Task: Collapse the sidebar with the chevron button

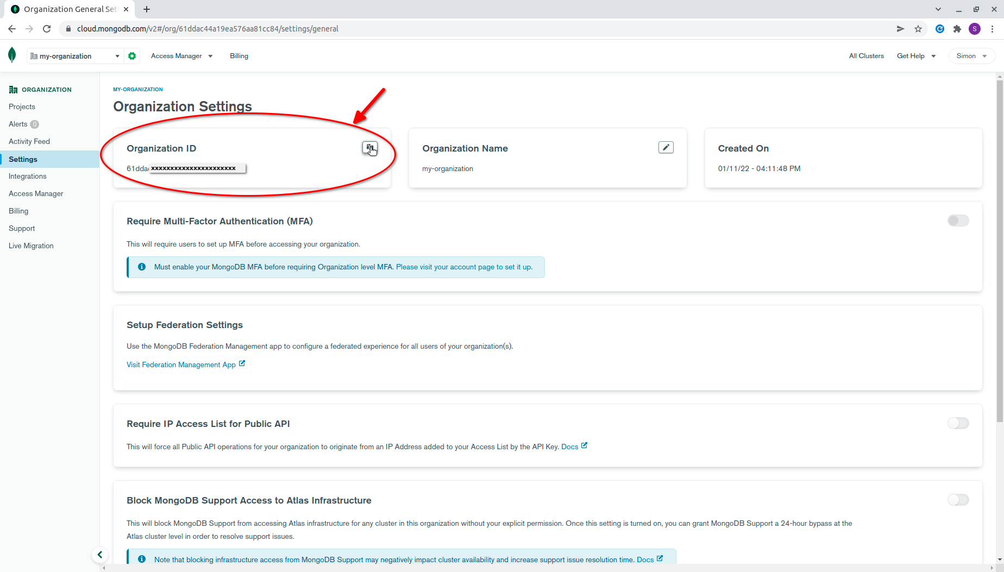Action: [100, 555]
